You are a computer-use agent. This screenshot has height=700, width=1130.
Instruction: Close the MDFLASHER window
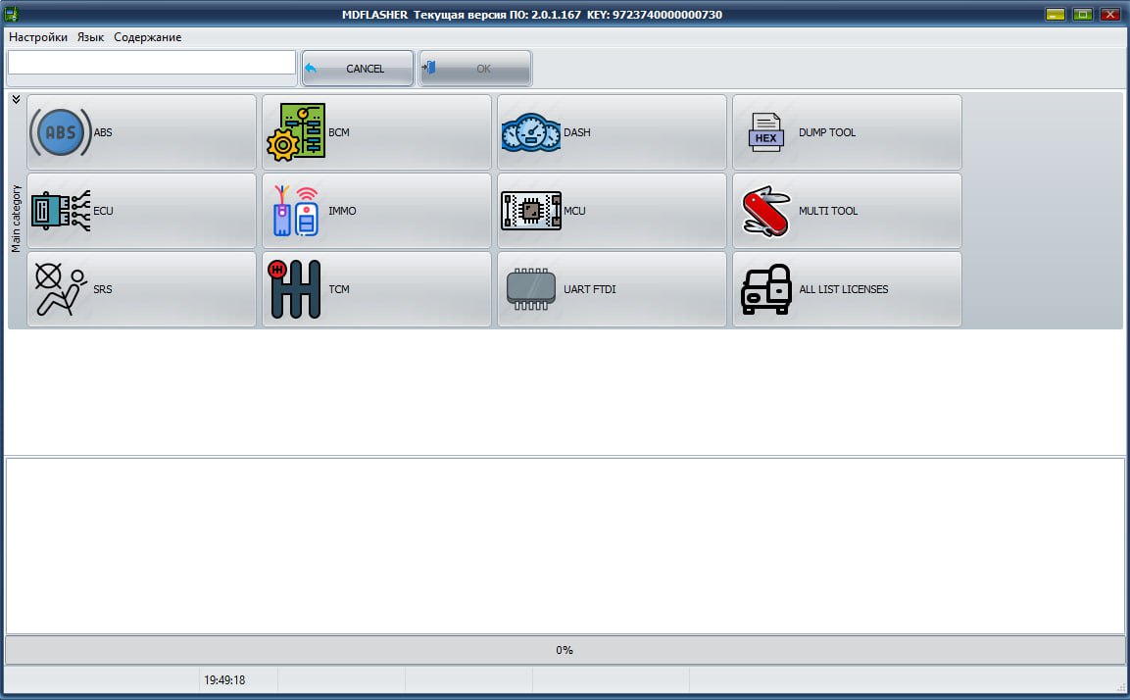click(x=1109, y=15)
